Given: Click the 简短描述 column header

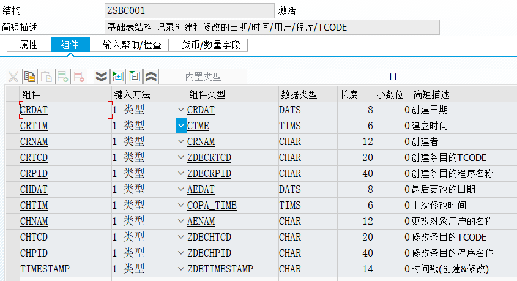Looking at the screenshot, I should coord(464,94).
